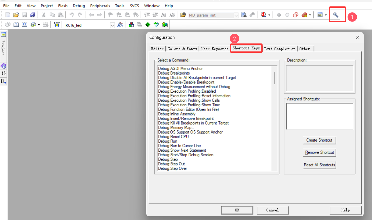Open the Project menu
This screenshot has height=220, width=372.
47,6
